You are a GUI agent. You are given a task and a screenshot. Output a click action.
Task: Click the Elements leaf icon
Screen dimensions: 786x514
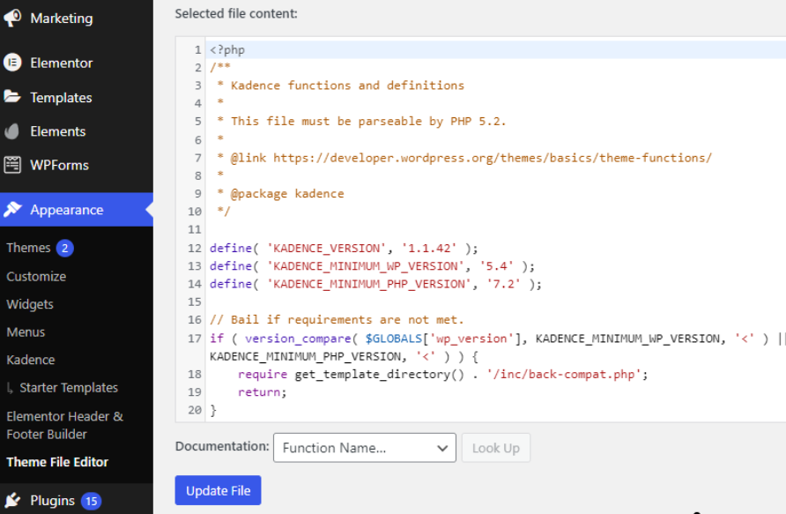[x=12, y=131]
